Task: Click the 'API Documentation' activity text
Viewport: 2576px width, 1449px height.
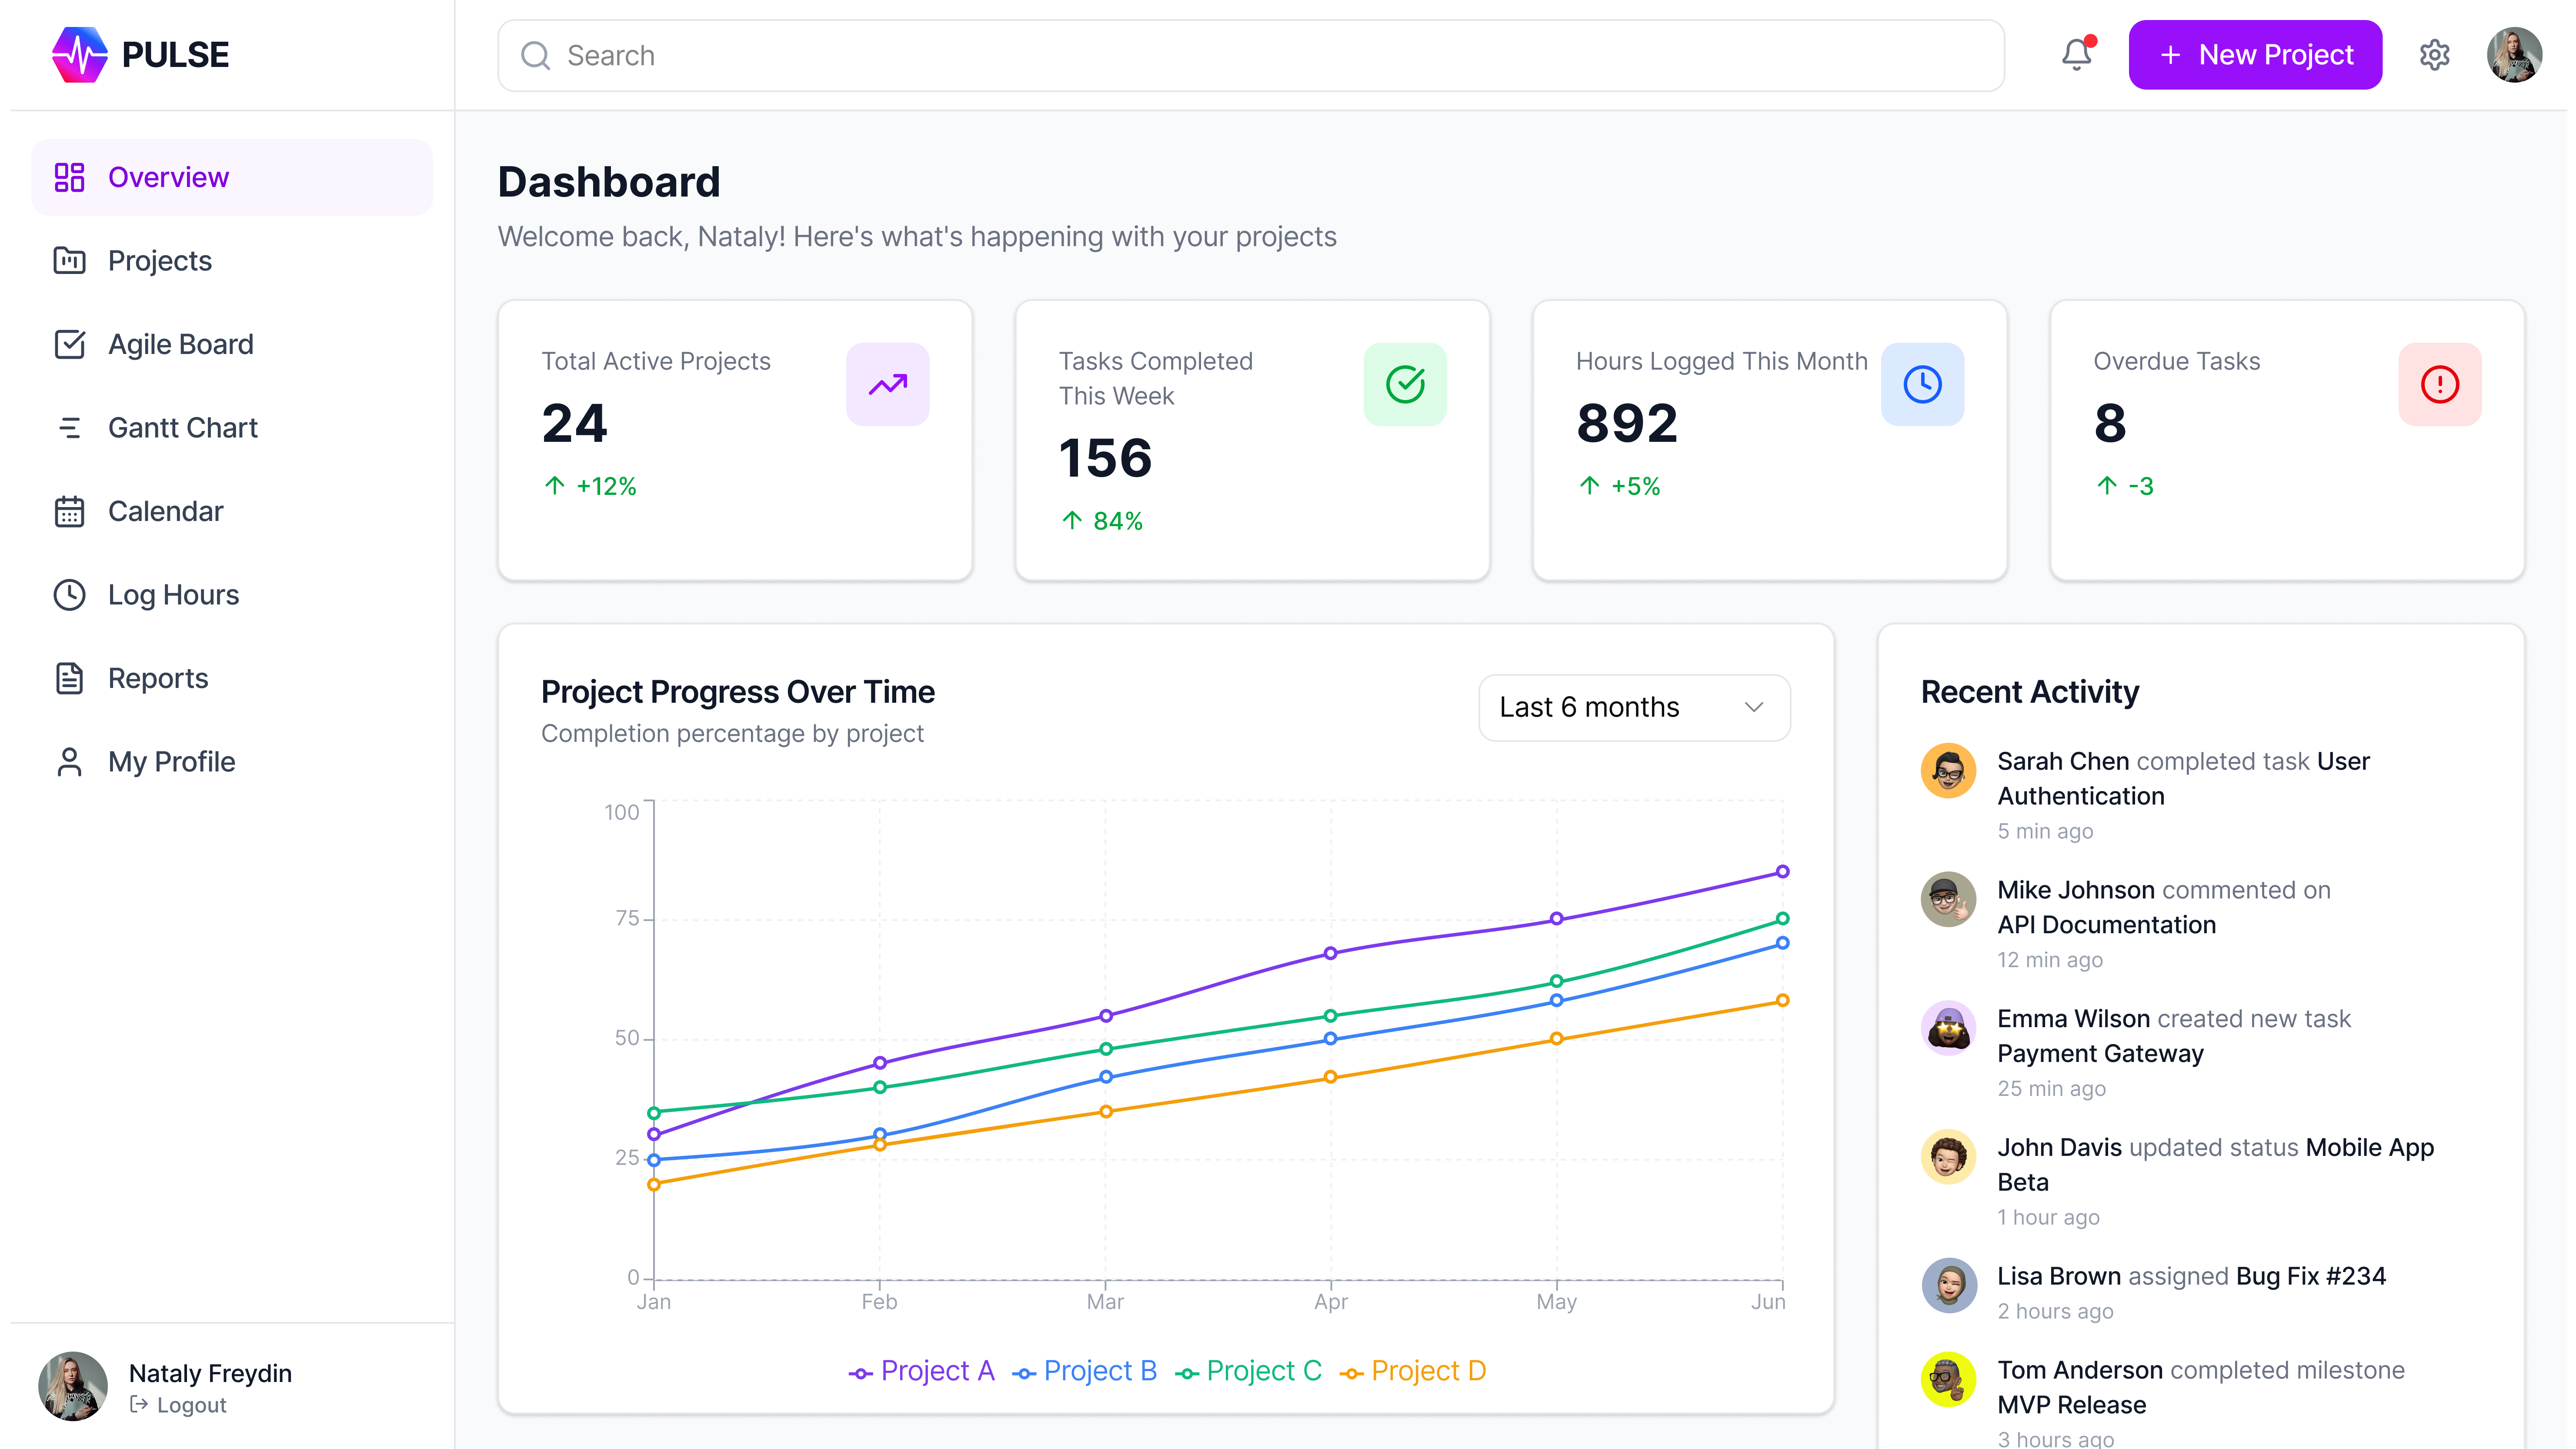Action: (x=2106, y=924)
